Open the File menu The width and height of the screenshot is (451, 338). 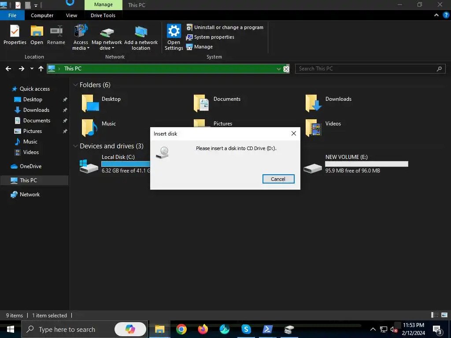(x=12, y=15)
